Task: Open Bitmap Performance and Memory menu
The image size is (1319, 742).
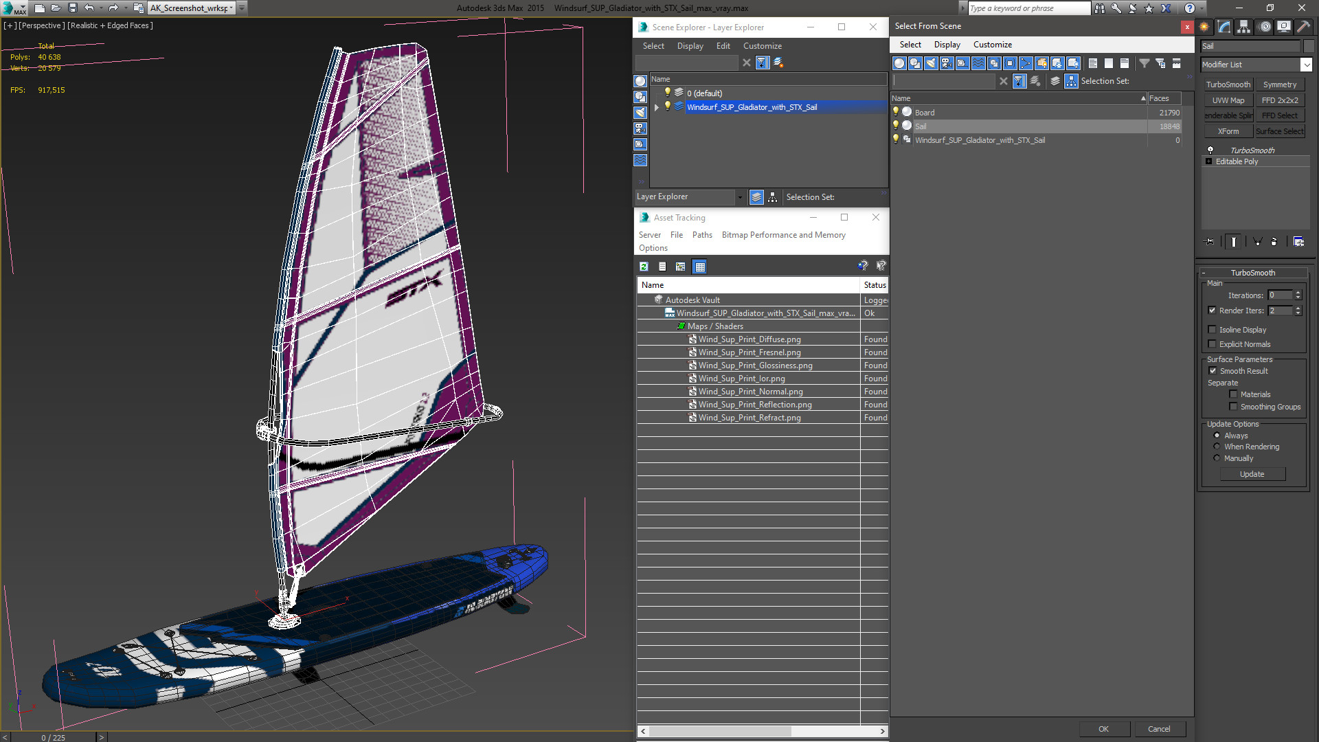Action: tap(784, 235)
